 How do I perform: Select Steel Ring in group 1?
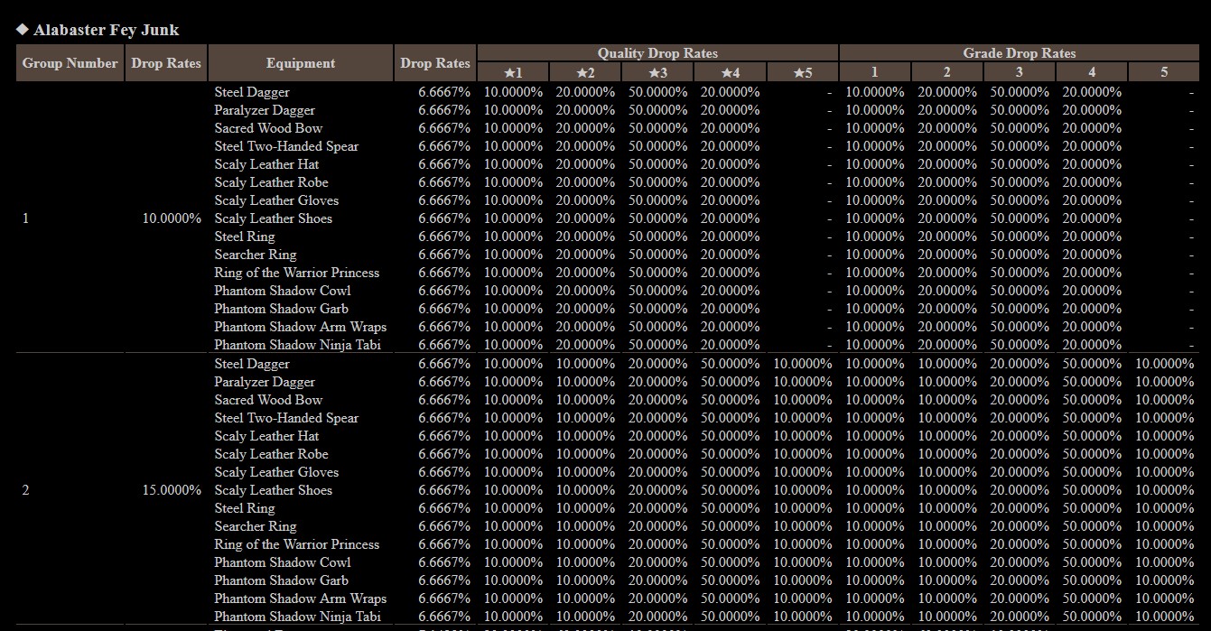[x=244, y=237]
